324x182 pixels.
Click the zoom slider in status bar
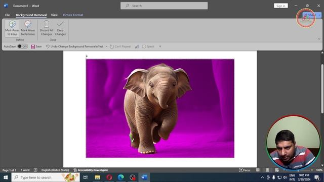click(x=298, y=170)
